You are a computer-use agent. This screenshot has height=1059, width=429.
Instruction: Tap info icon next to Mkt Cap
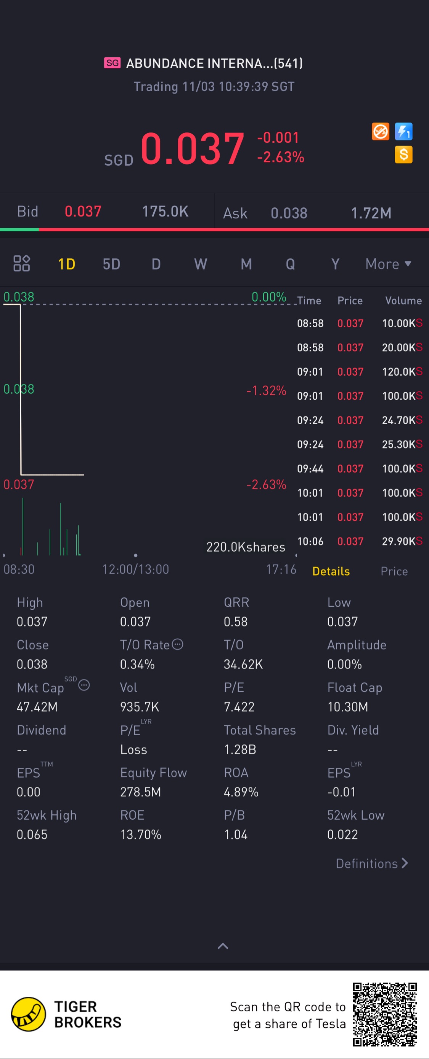click(84, 685)
